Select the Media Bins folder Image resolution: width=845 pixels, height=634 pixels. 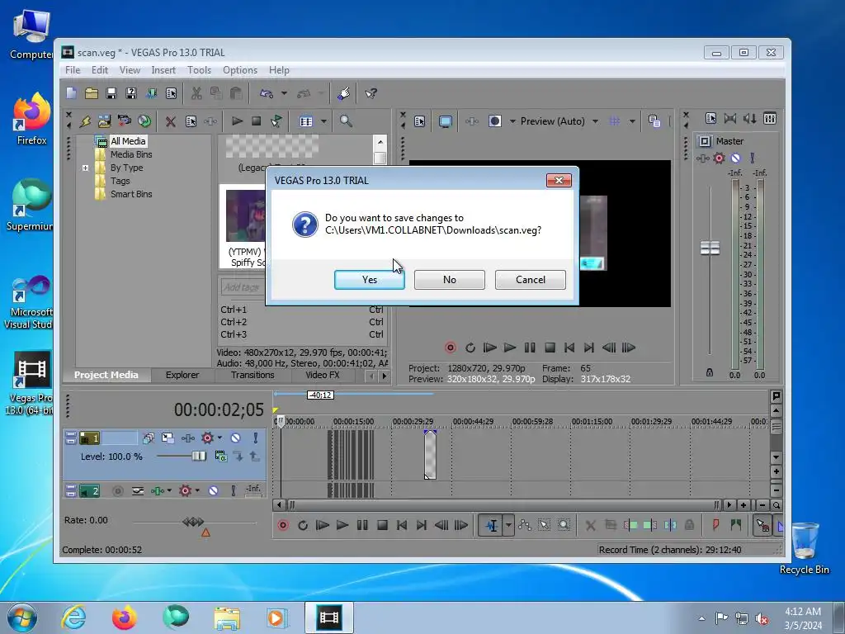point(131,154)
